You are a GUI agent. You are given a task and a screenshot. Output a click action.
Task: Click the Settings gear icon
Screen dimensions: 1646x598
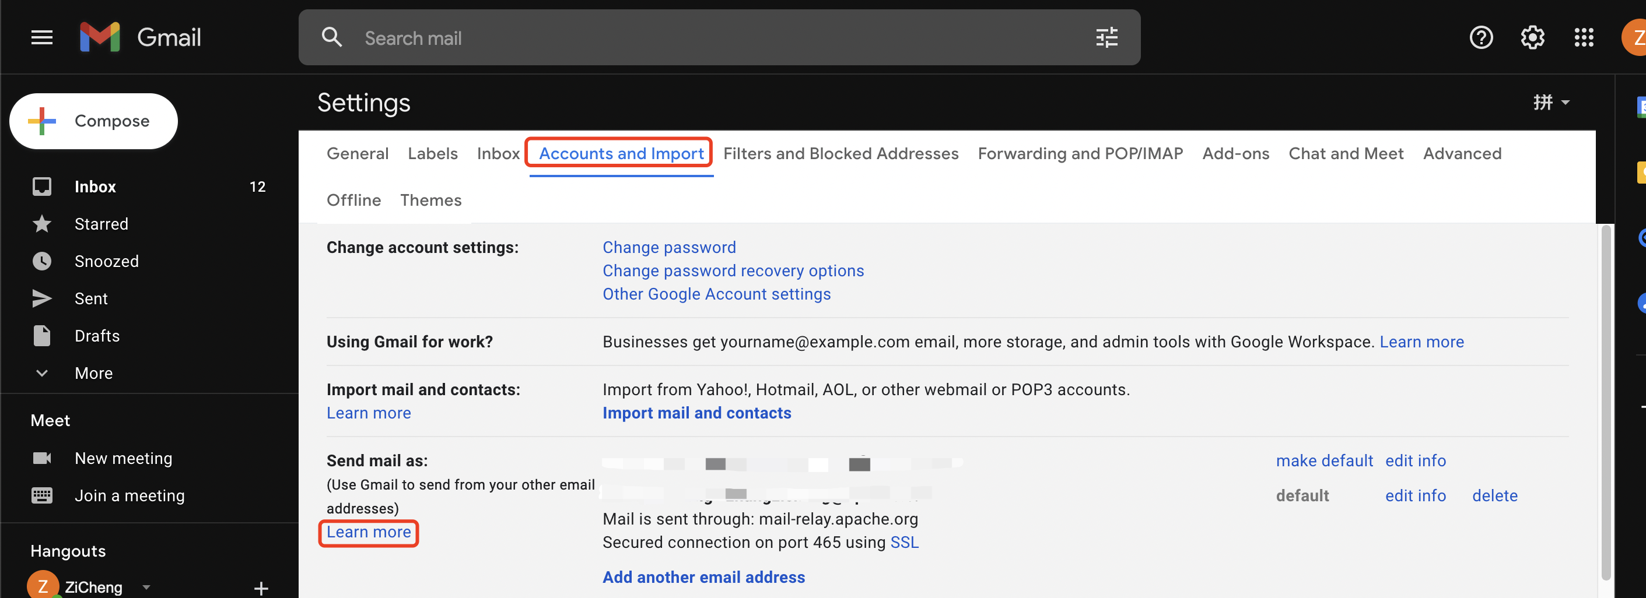click(1532, 38)
